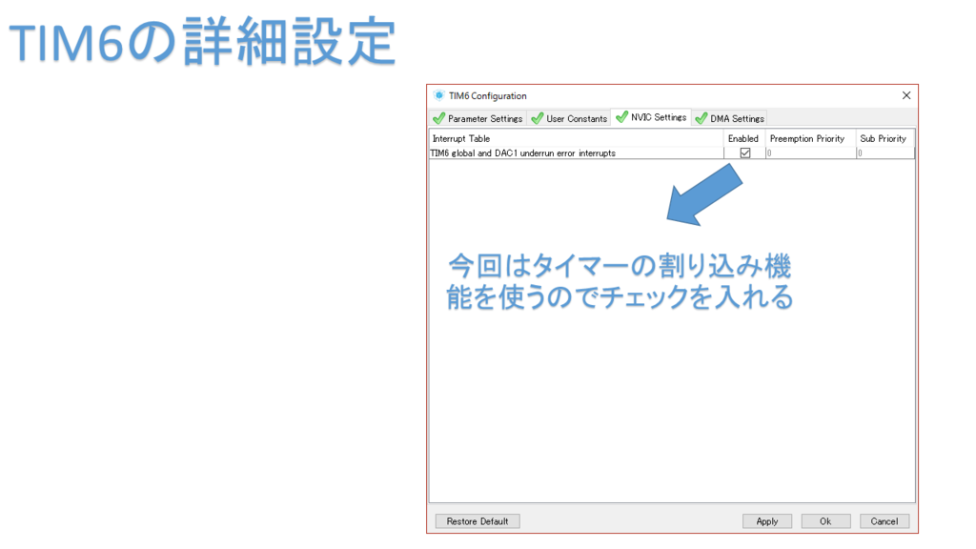Confirm settings with the Ok button
976x549 pixels.
pos(825,520)
